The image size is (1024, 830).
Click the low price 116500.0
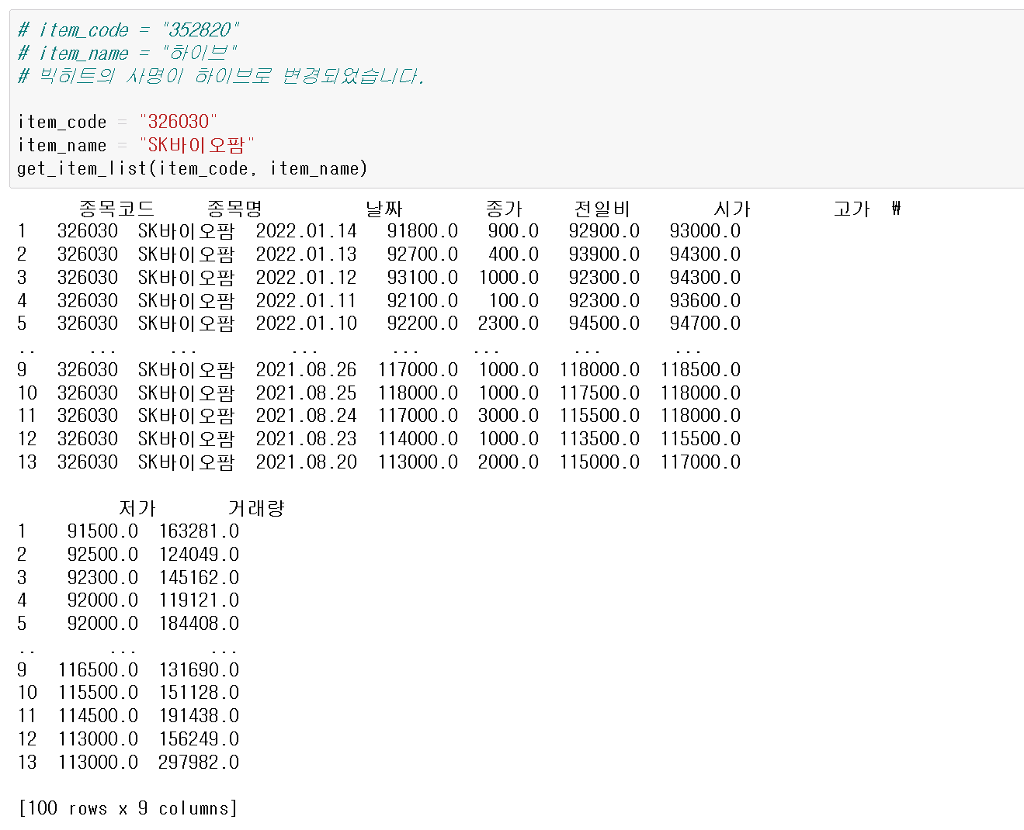[98, 670]
